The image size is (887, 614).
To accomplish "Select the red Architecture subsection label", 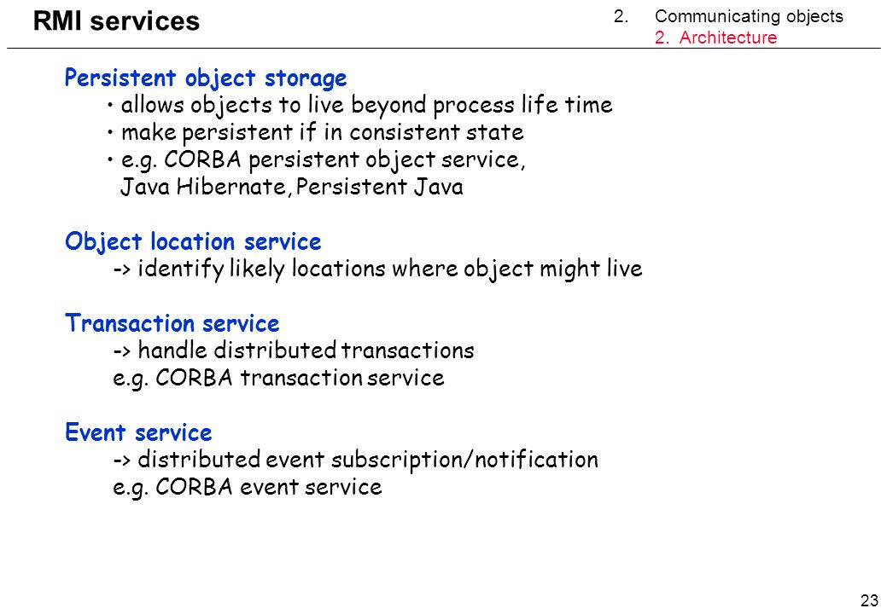I will pyautogui.click(x=715, y=38).
